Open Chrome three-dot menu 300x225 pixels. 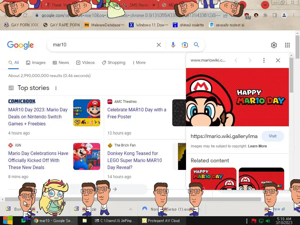294,15
